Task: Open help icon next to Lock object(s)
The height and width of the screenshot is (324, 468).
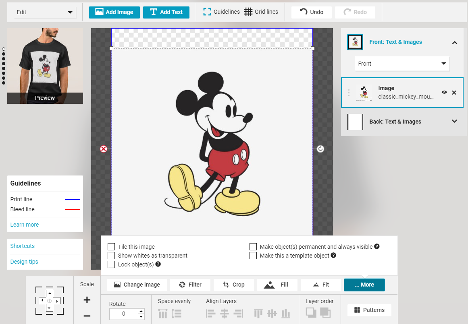Action: point(158,264)
